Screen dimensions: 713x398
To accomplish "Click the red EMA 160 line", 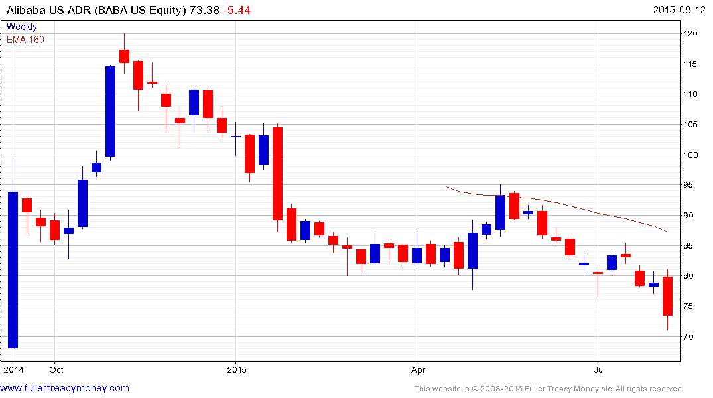I will (x=556, y=204).
